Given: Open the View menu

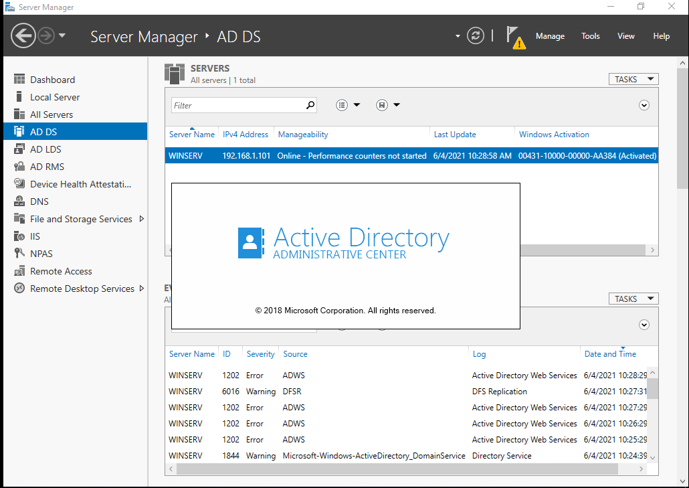Looking at the screenshot, I should (625, 36).
